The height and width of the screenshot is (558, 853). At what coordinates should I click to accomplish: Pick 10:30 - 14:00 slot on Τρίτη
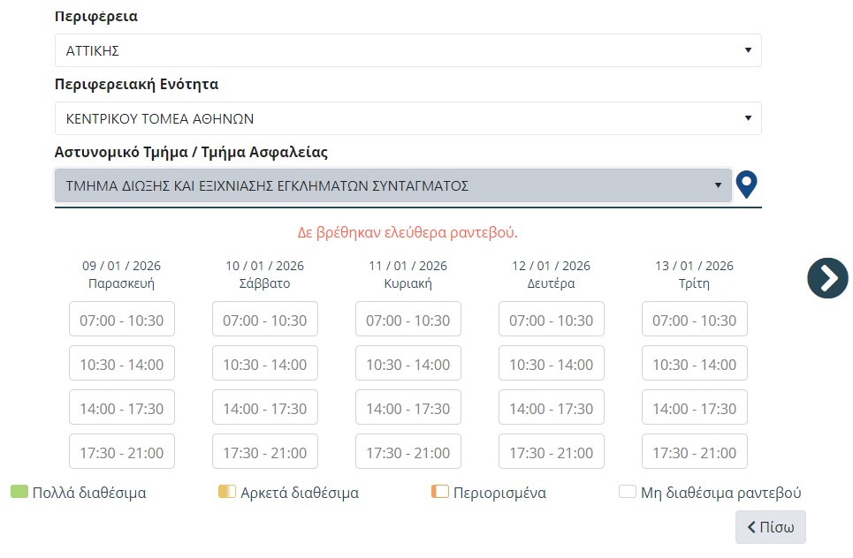(695, 364)
